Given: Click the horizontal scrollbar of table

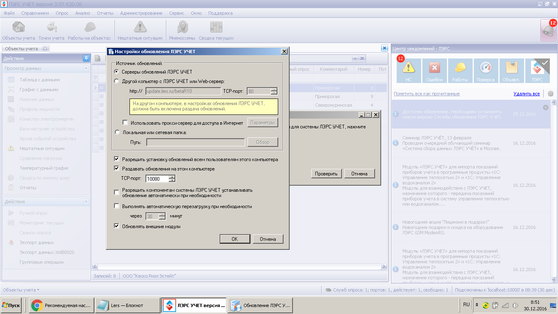Looking at the screenshot, I should (239, 267).
